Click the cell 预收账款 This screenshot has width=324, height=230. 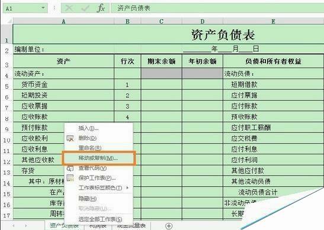(273, 116)
